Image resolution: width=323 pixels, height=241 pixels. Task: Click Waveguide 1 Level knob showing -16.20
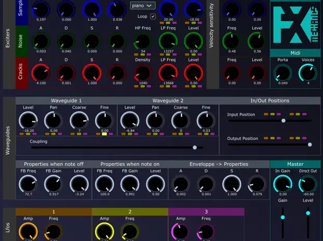click(28, 121)
